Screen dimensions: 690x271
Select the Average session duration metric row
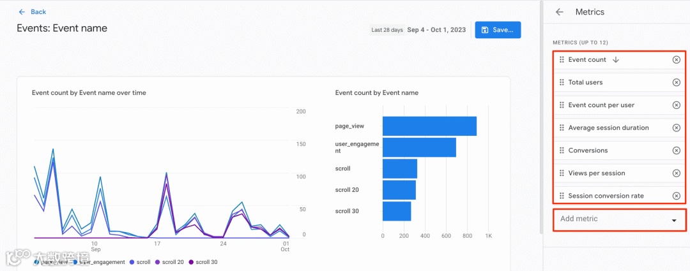click(x=620, y=128)
